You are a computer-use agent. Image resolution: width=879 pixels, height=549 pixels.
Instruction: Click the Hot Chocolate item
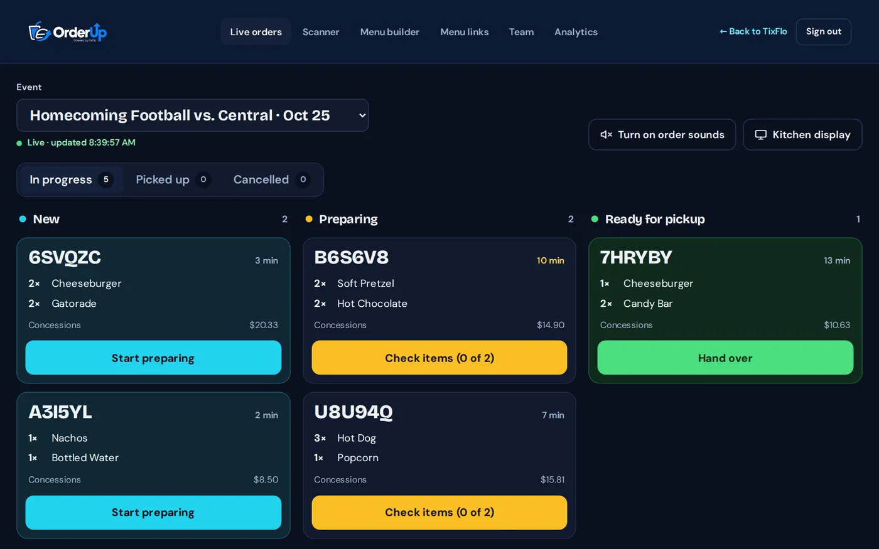click(x=372, y=304)
